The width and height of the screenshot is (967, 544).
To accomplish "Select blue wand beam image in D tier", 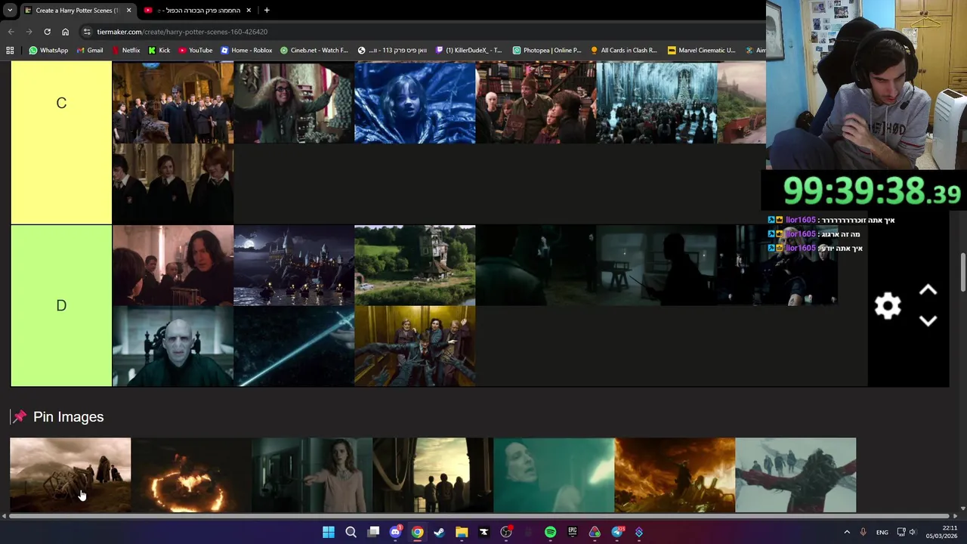I will pos(294,346).
